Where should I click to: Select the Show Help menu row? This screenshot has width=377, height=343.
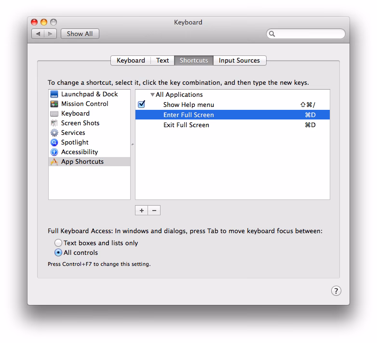(232, 105)
